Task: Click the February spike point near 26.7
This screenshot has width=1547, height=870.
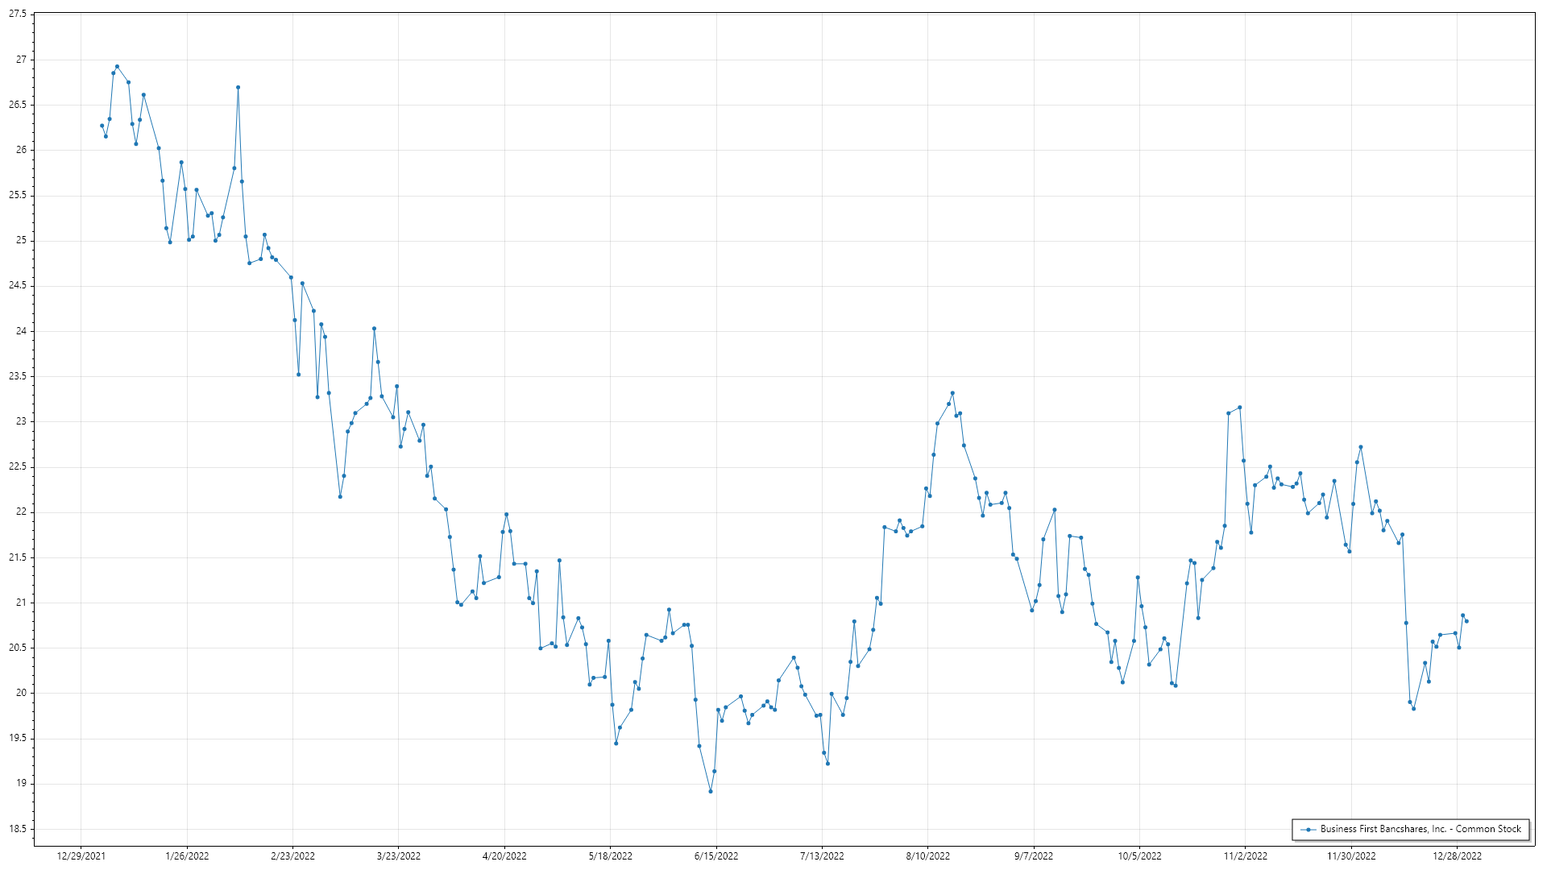Action: pyautogui.click(x=238, y=87)
